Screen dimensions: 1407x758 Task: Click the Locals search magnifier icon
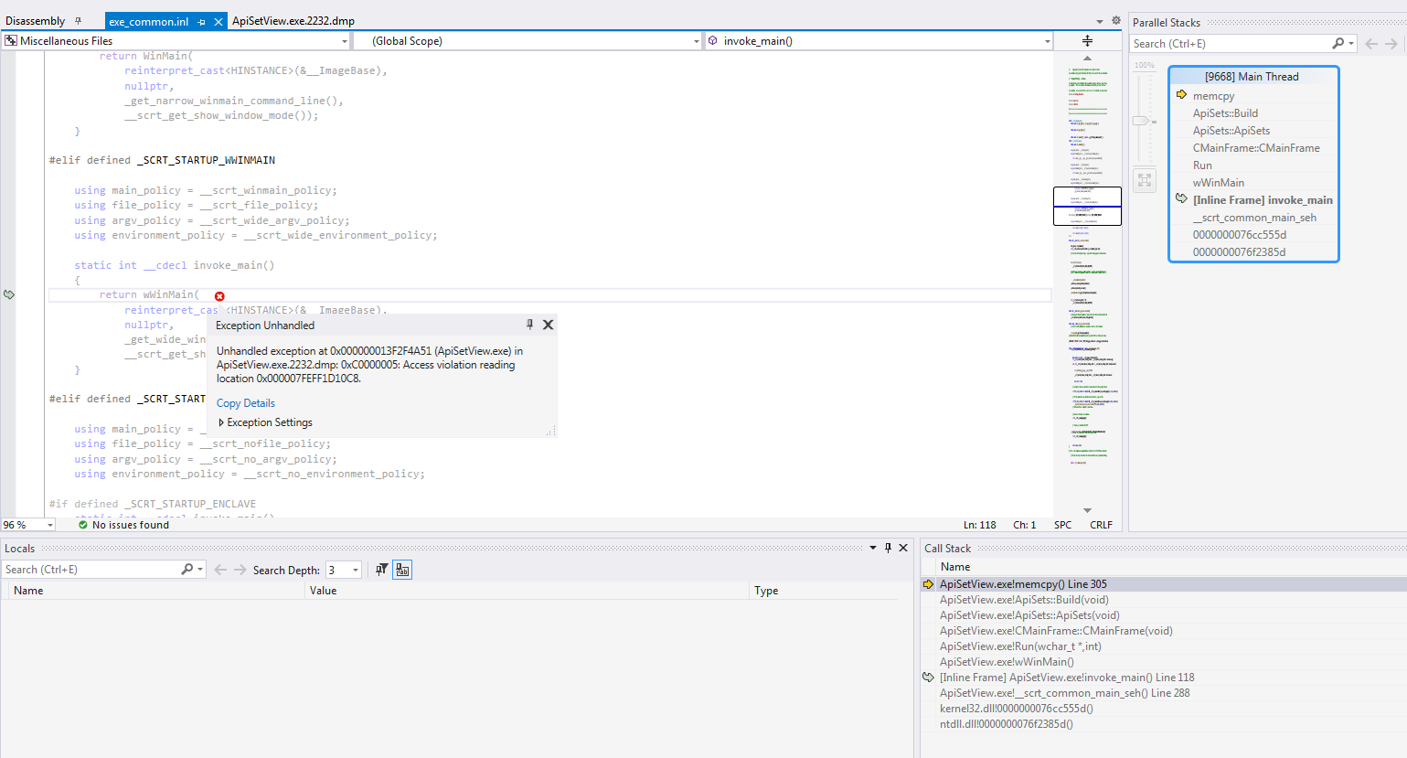187,570
